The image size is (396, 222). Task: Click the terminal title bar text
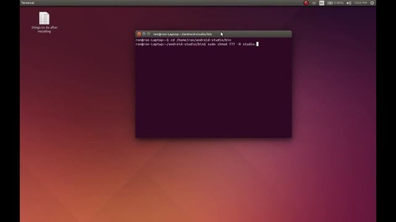[183, 35]
